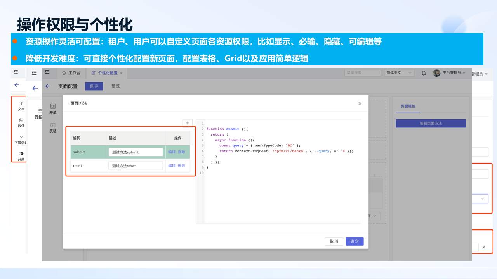The image size is (497, 279).
Task: Switch to the 个性化配置 tab
Action: pyautogui.click(x=107, y=73)
